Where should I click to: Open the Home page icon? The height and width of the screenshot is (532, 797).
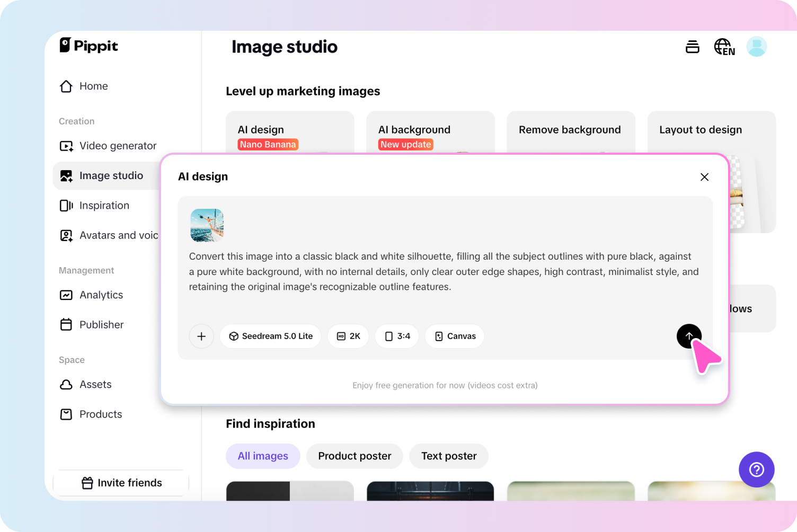coord(66,86)
